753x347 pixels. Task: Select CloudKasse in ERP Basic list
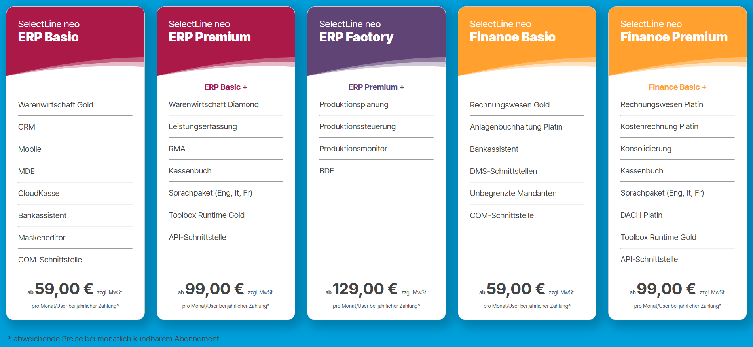click(x=39, y=193)
